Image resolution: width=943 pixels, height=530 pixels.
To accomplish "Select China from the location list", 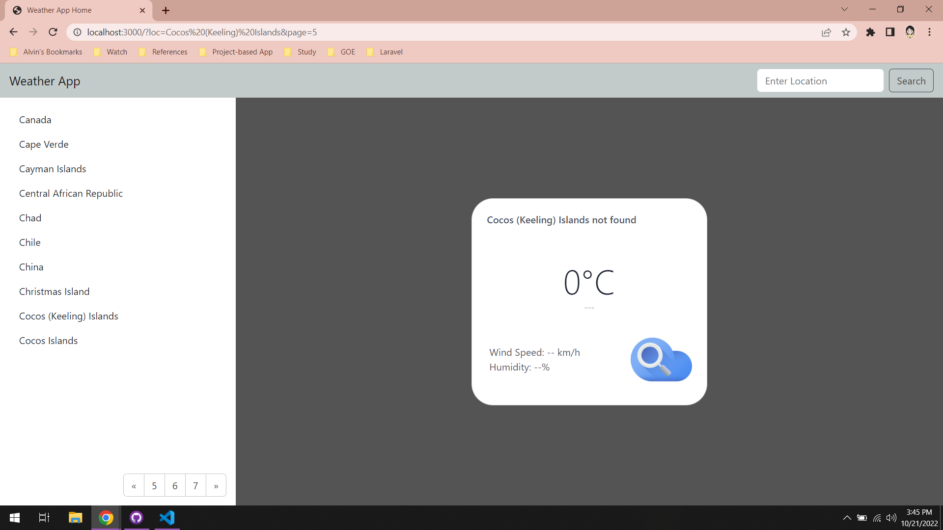I will click(x=31, y=267).
